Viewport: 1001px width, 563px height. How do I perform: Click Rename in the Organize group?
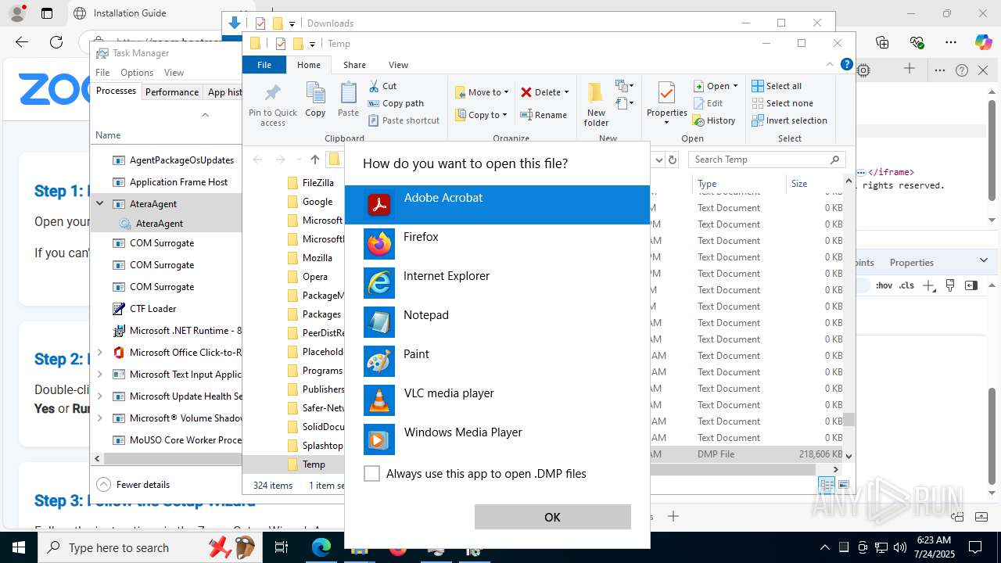click(544, 115)
